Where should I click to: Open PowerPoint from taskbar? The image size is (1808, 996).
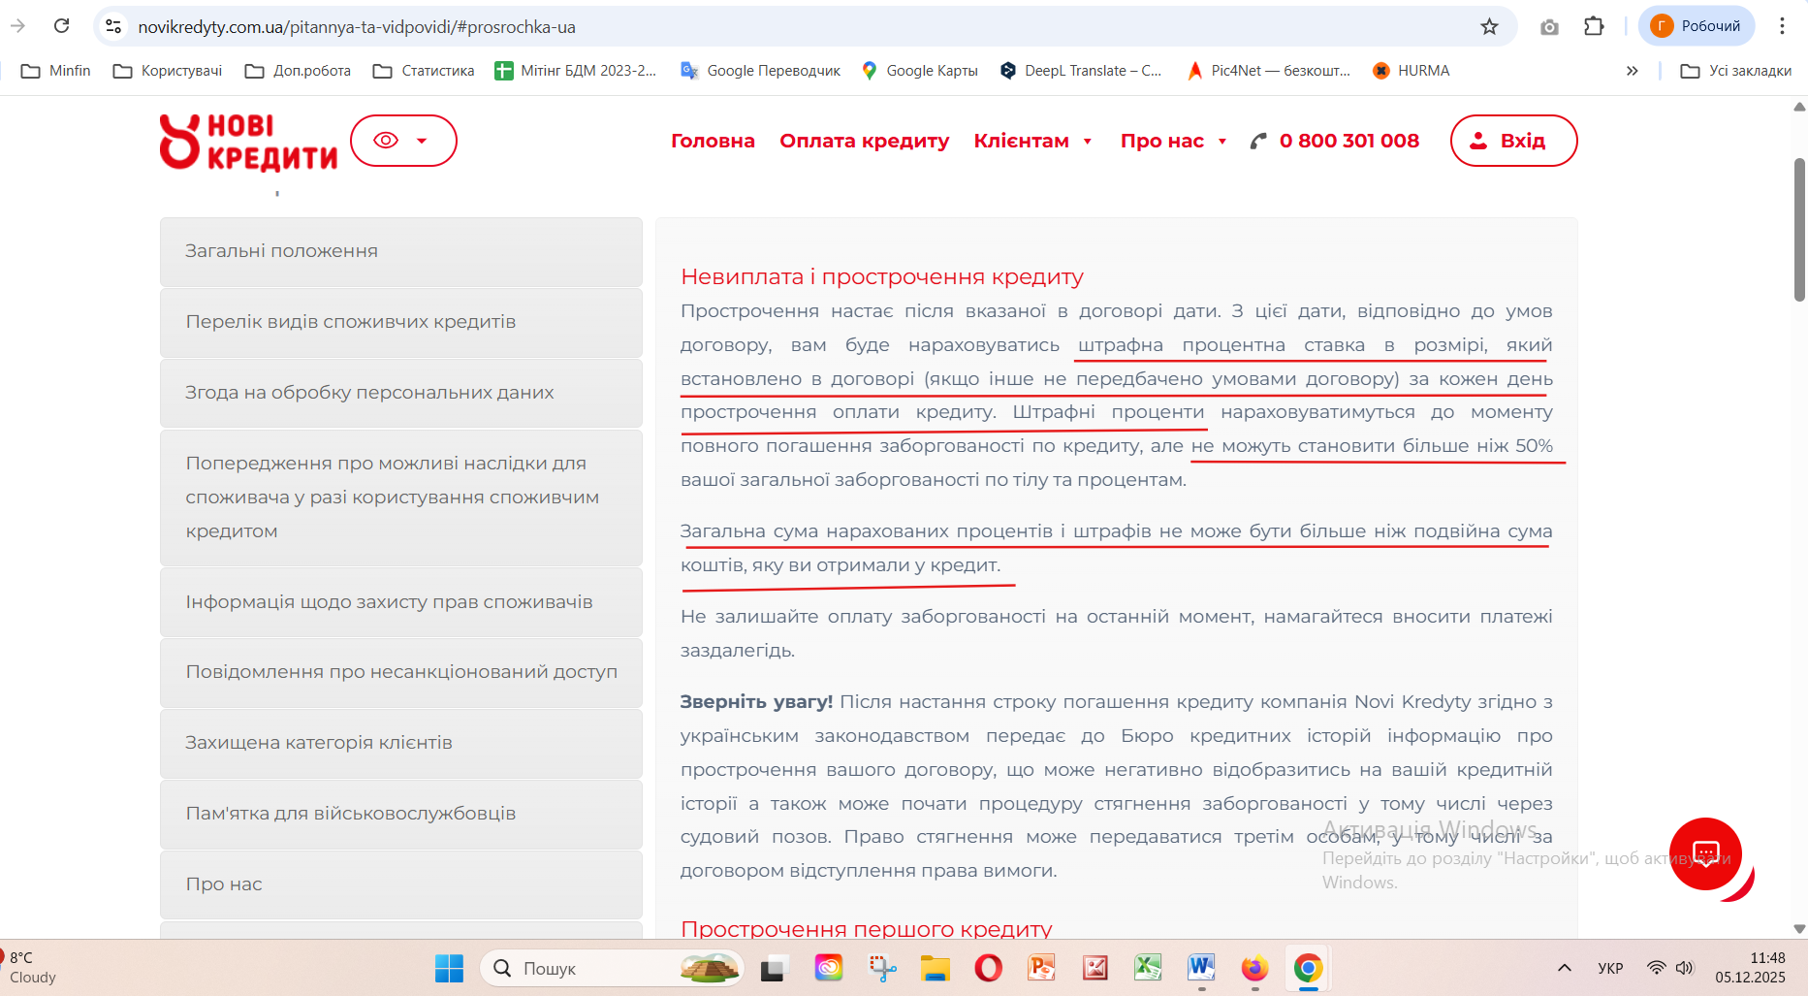1041,968
